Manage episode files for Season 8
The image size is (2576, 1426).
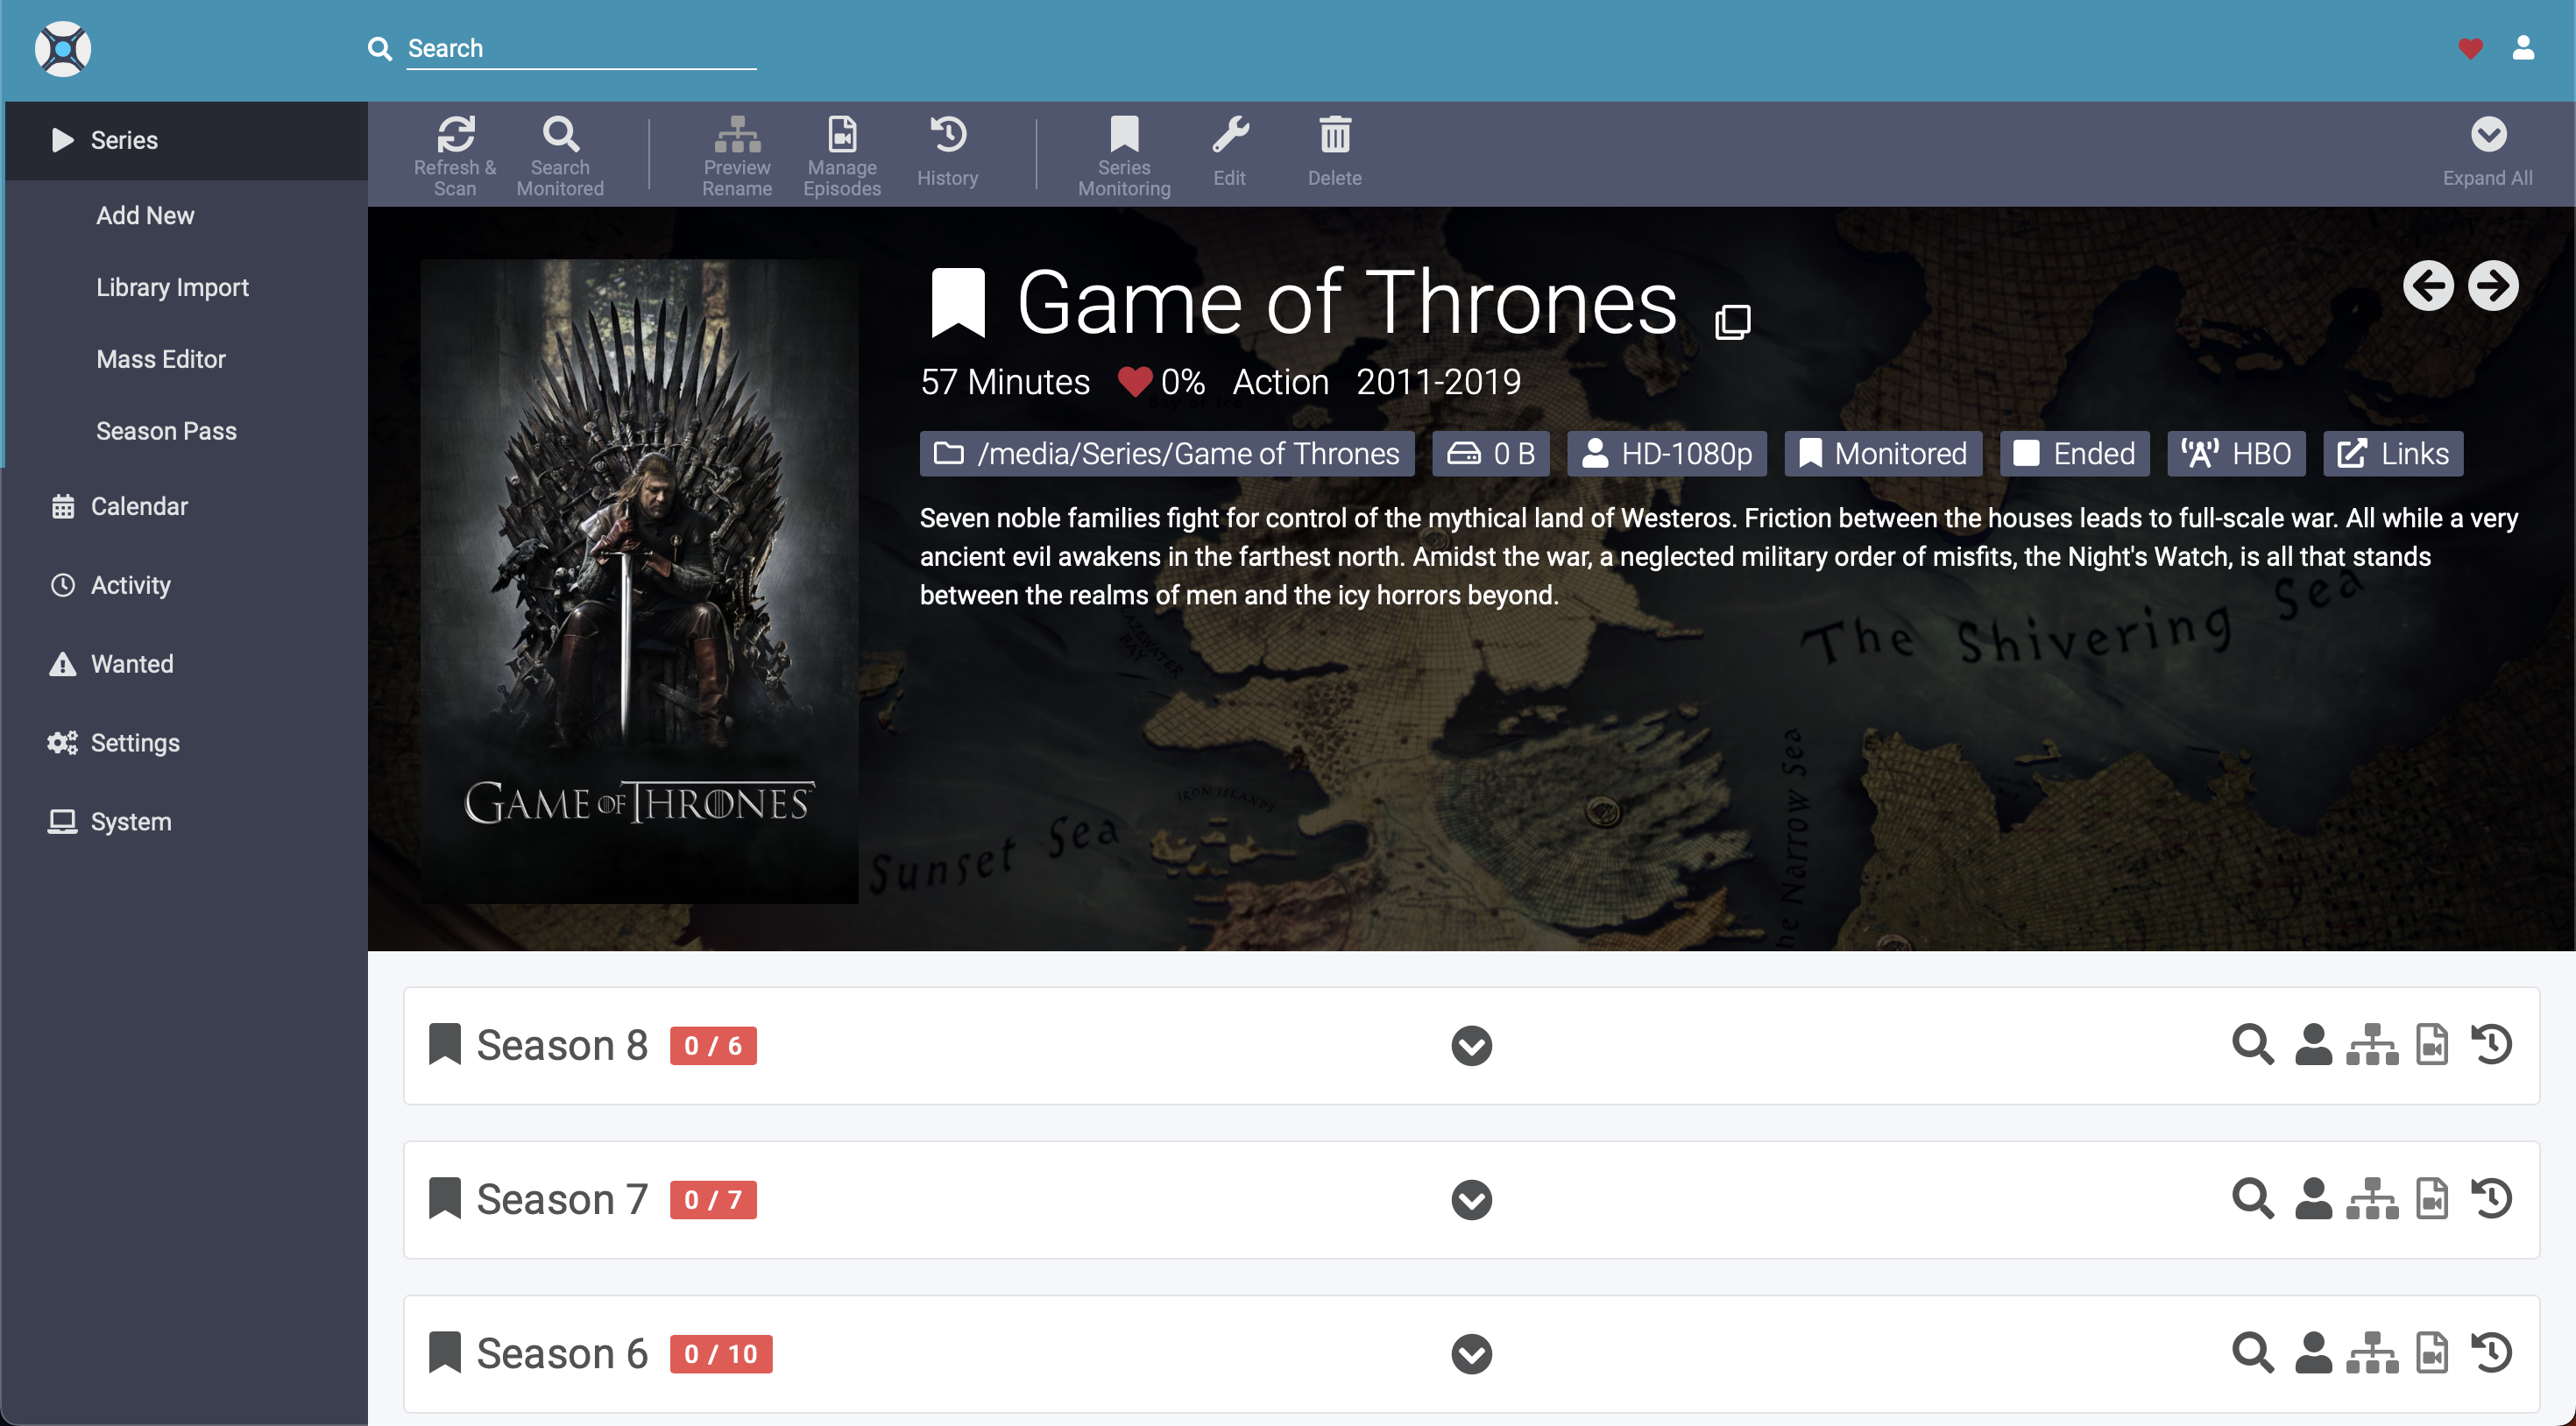pos(2431,1044)
